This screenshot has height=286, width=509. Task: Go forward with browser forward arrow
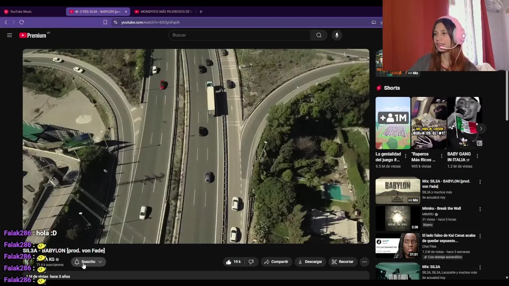pos(14,22)
